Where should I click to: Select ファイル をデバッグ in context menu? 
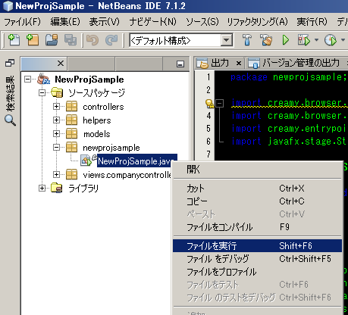[258, 259]
